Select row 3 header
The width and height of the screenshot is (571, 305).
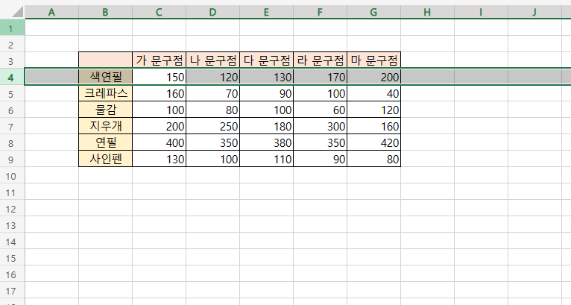pyautogui.click(x=12, y=61)
